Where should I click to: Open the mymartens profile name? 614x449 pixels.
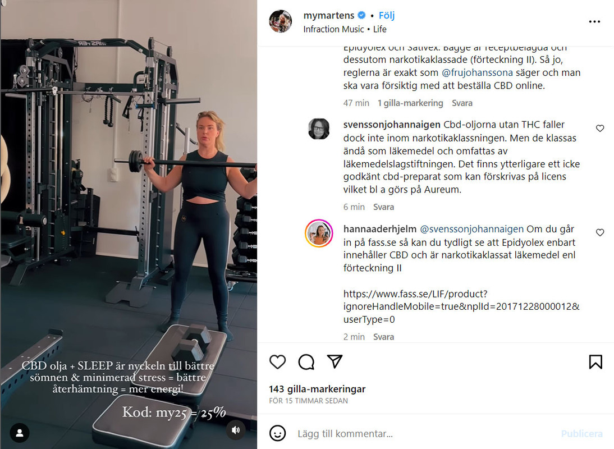328,15
